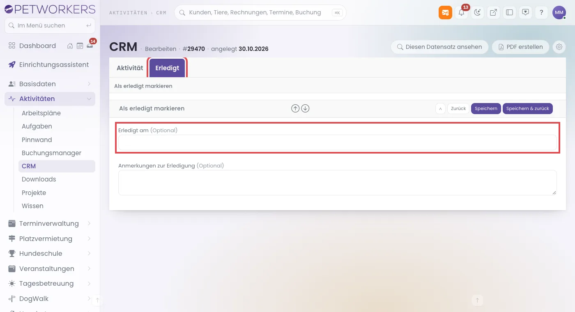Focus the global search field for Kunden, Tiere

point(260,13)
